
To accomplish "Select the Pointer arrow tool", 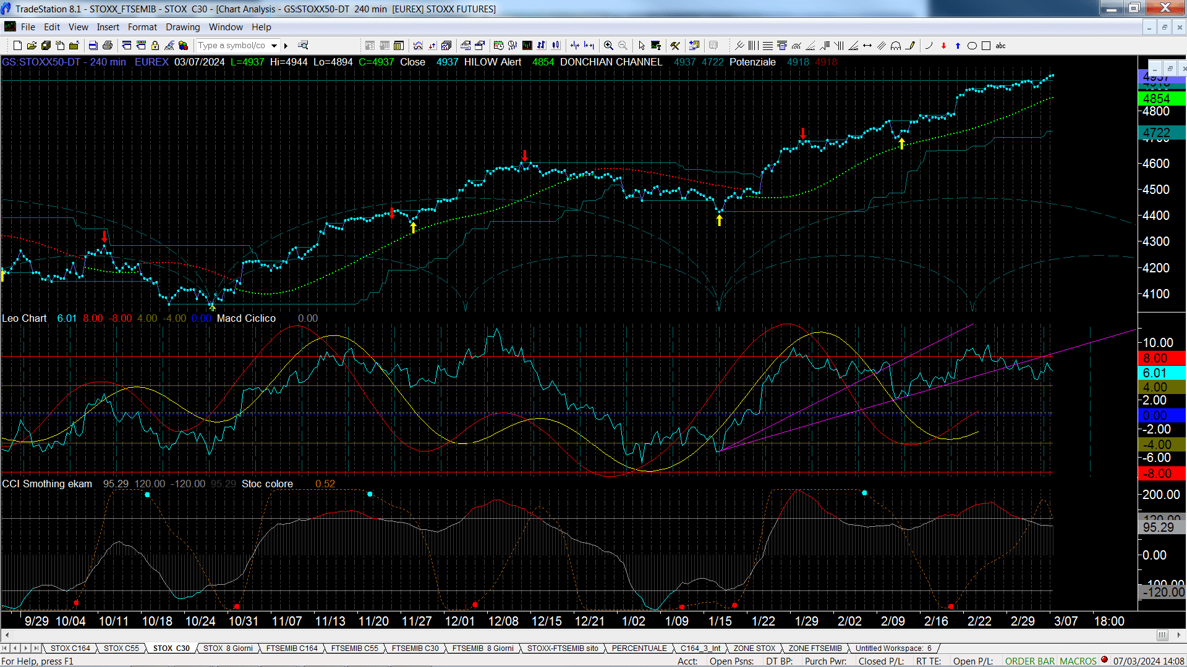I will pyautogui.click(x=642, y=45).
